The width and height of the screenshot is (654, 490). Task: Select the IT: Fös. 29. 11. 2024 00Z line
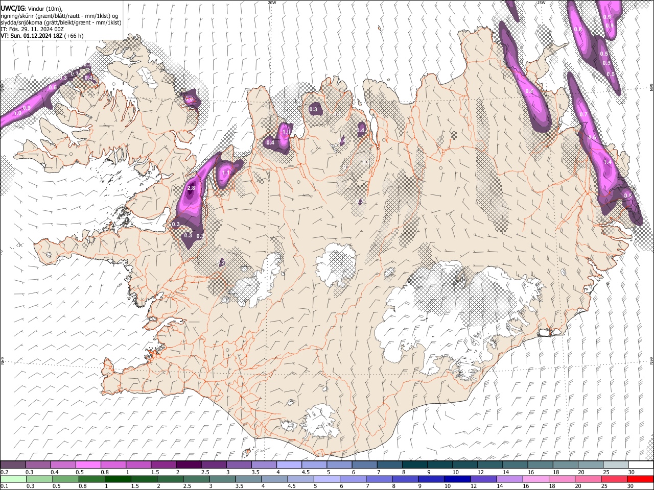coord(32,29)
